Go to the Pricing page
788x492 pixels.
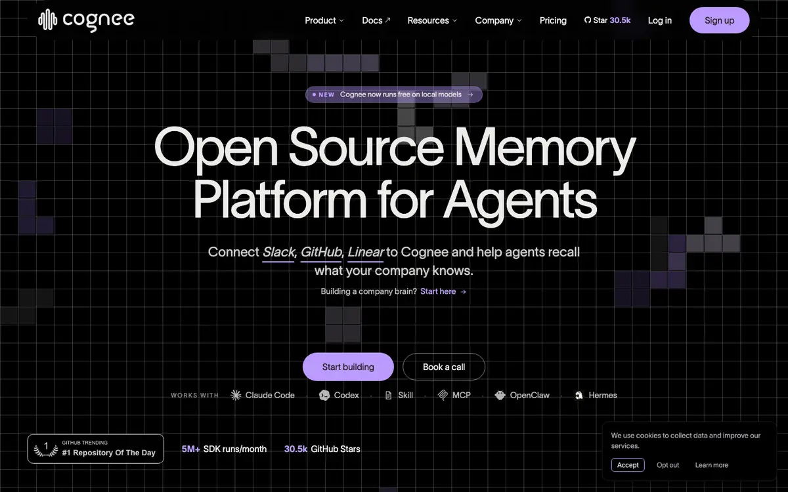[553, 20]
